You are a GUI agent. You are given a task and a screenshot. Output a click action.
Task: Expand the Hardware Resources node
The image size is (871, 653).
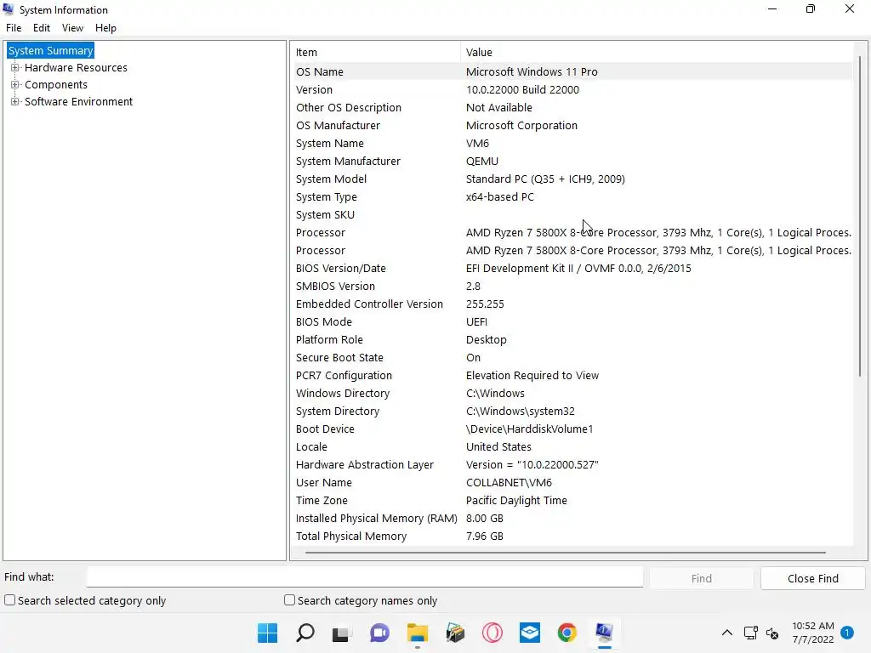[15, 67]
